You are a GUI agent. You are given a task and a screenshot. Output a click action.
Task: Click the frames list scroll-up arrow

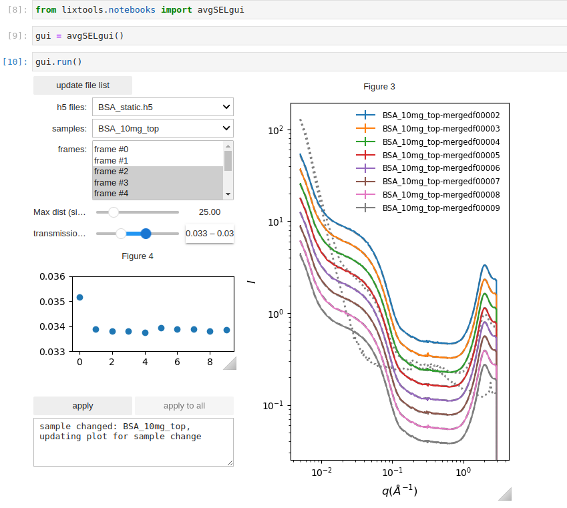(x=228, y=146)
